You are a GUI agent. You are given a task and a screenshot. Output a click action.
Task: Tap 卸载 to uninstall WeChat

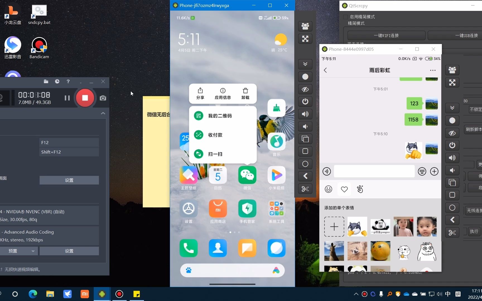tap(245, 94)
